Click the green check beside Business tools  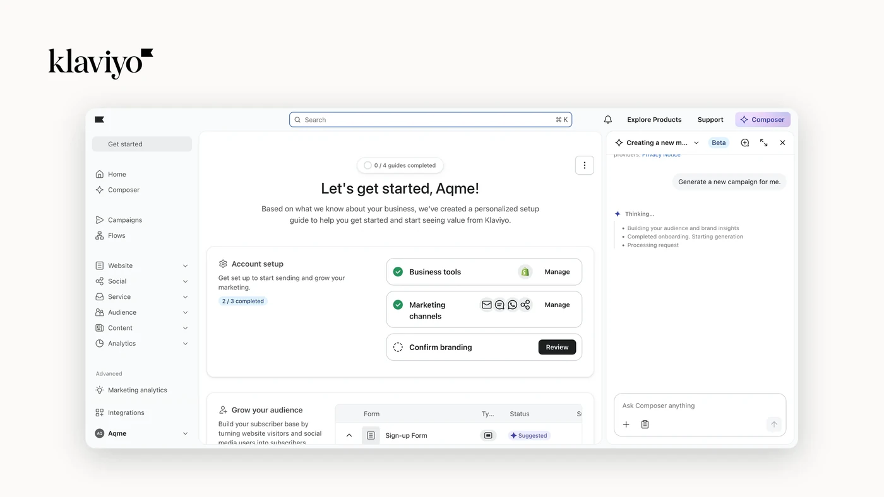coord(398,272)
